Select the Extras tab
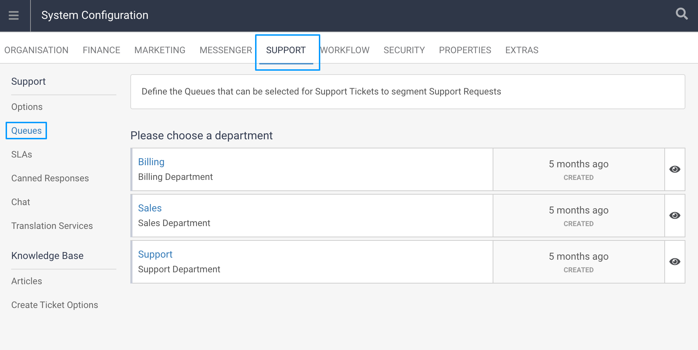 (x=522, y=50)
